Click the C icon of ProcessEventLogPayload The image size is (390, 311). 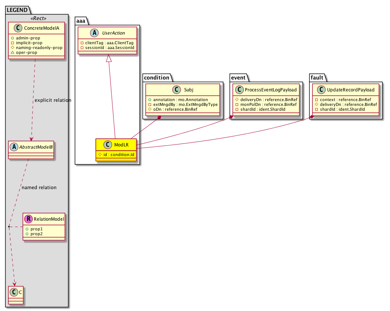tap(239, 90)
